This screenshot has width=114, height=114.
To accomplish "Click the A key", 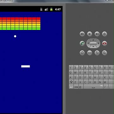I will click(x=71, y=77).
